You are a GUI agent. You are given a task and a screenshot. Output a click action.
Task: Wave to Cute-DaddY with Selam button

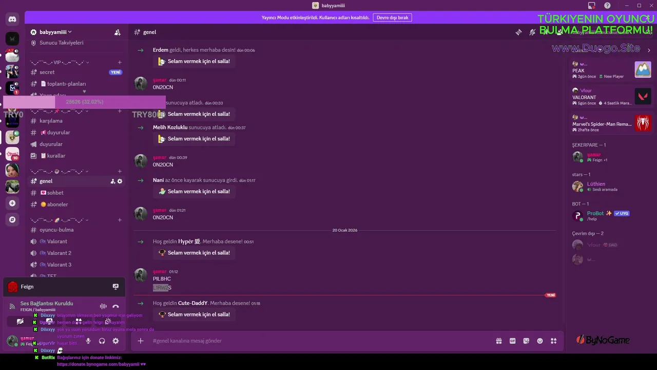point(194,314)
